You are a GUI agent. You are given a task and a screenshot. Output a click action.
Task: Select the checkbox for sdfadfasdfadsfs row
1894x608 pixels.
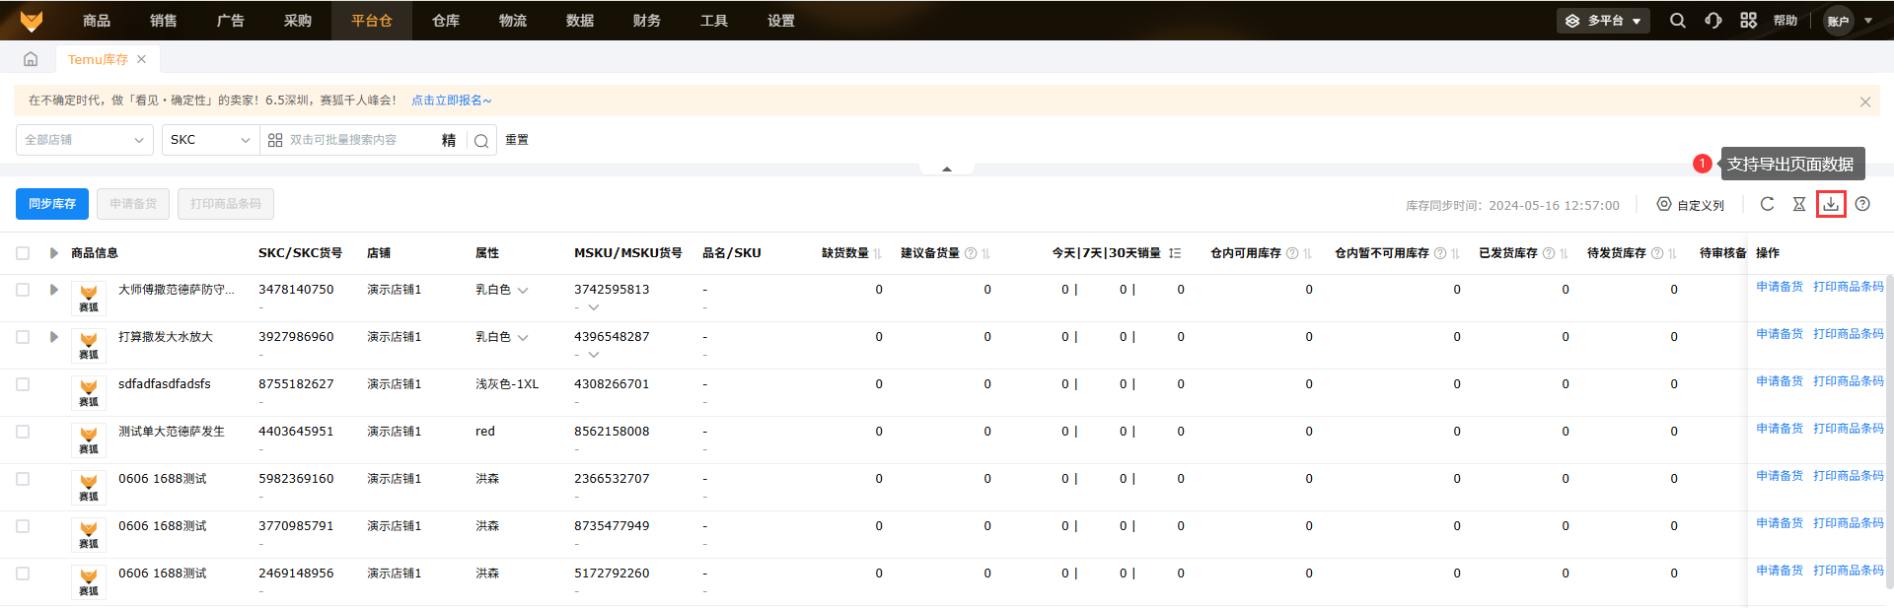coord(23,384)
